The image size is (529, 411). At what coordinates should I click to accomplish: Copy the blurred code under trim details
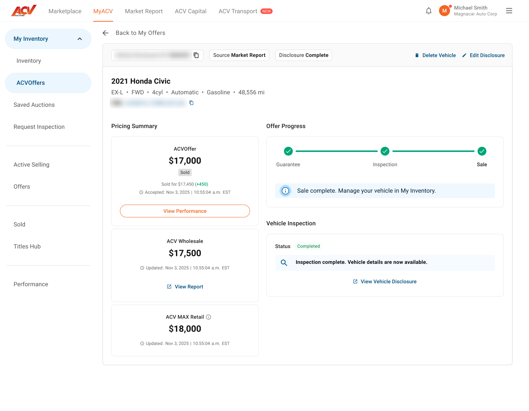[191, 103]
